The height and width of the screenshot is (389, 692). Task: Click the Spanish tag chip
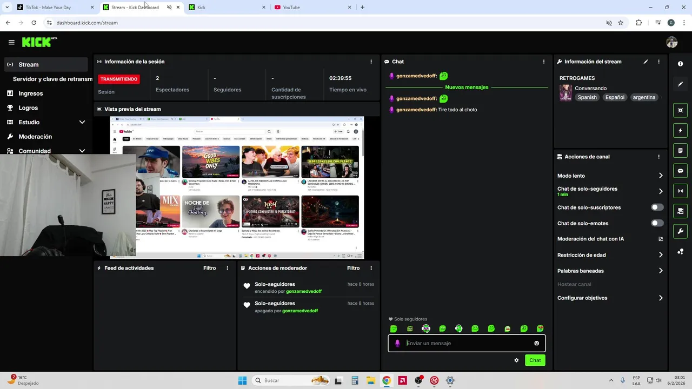pyautogui.click(x=587, y=97)
